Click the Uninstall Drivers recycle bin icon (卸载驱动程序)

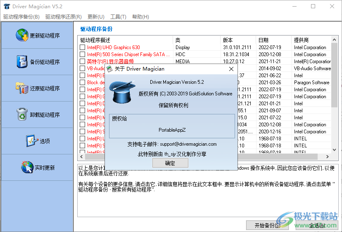22,114
